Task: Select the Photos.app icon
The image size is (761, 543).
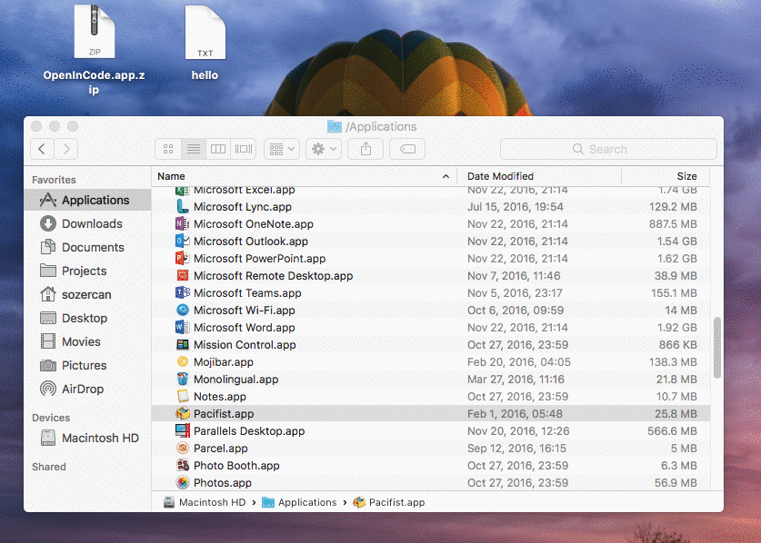Action: [x=183, y=482]
